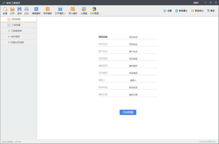Viewport: 219px width, 144px height.
Task: Click the 保存模板 toolbar icon
Action: point(47,11)
